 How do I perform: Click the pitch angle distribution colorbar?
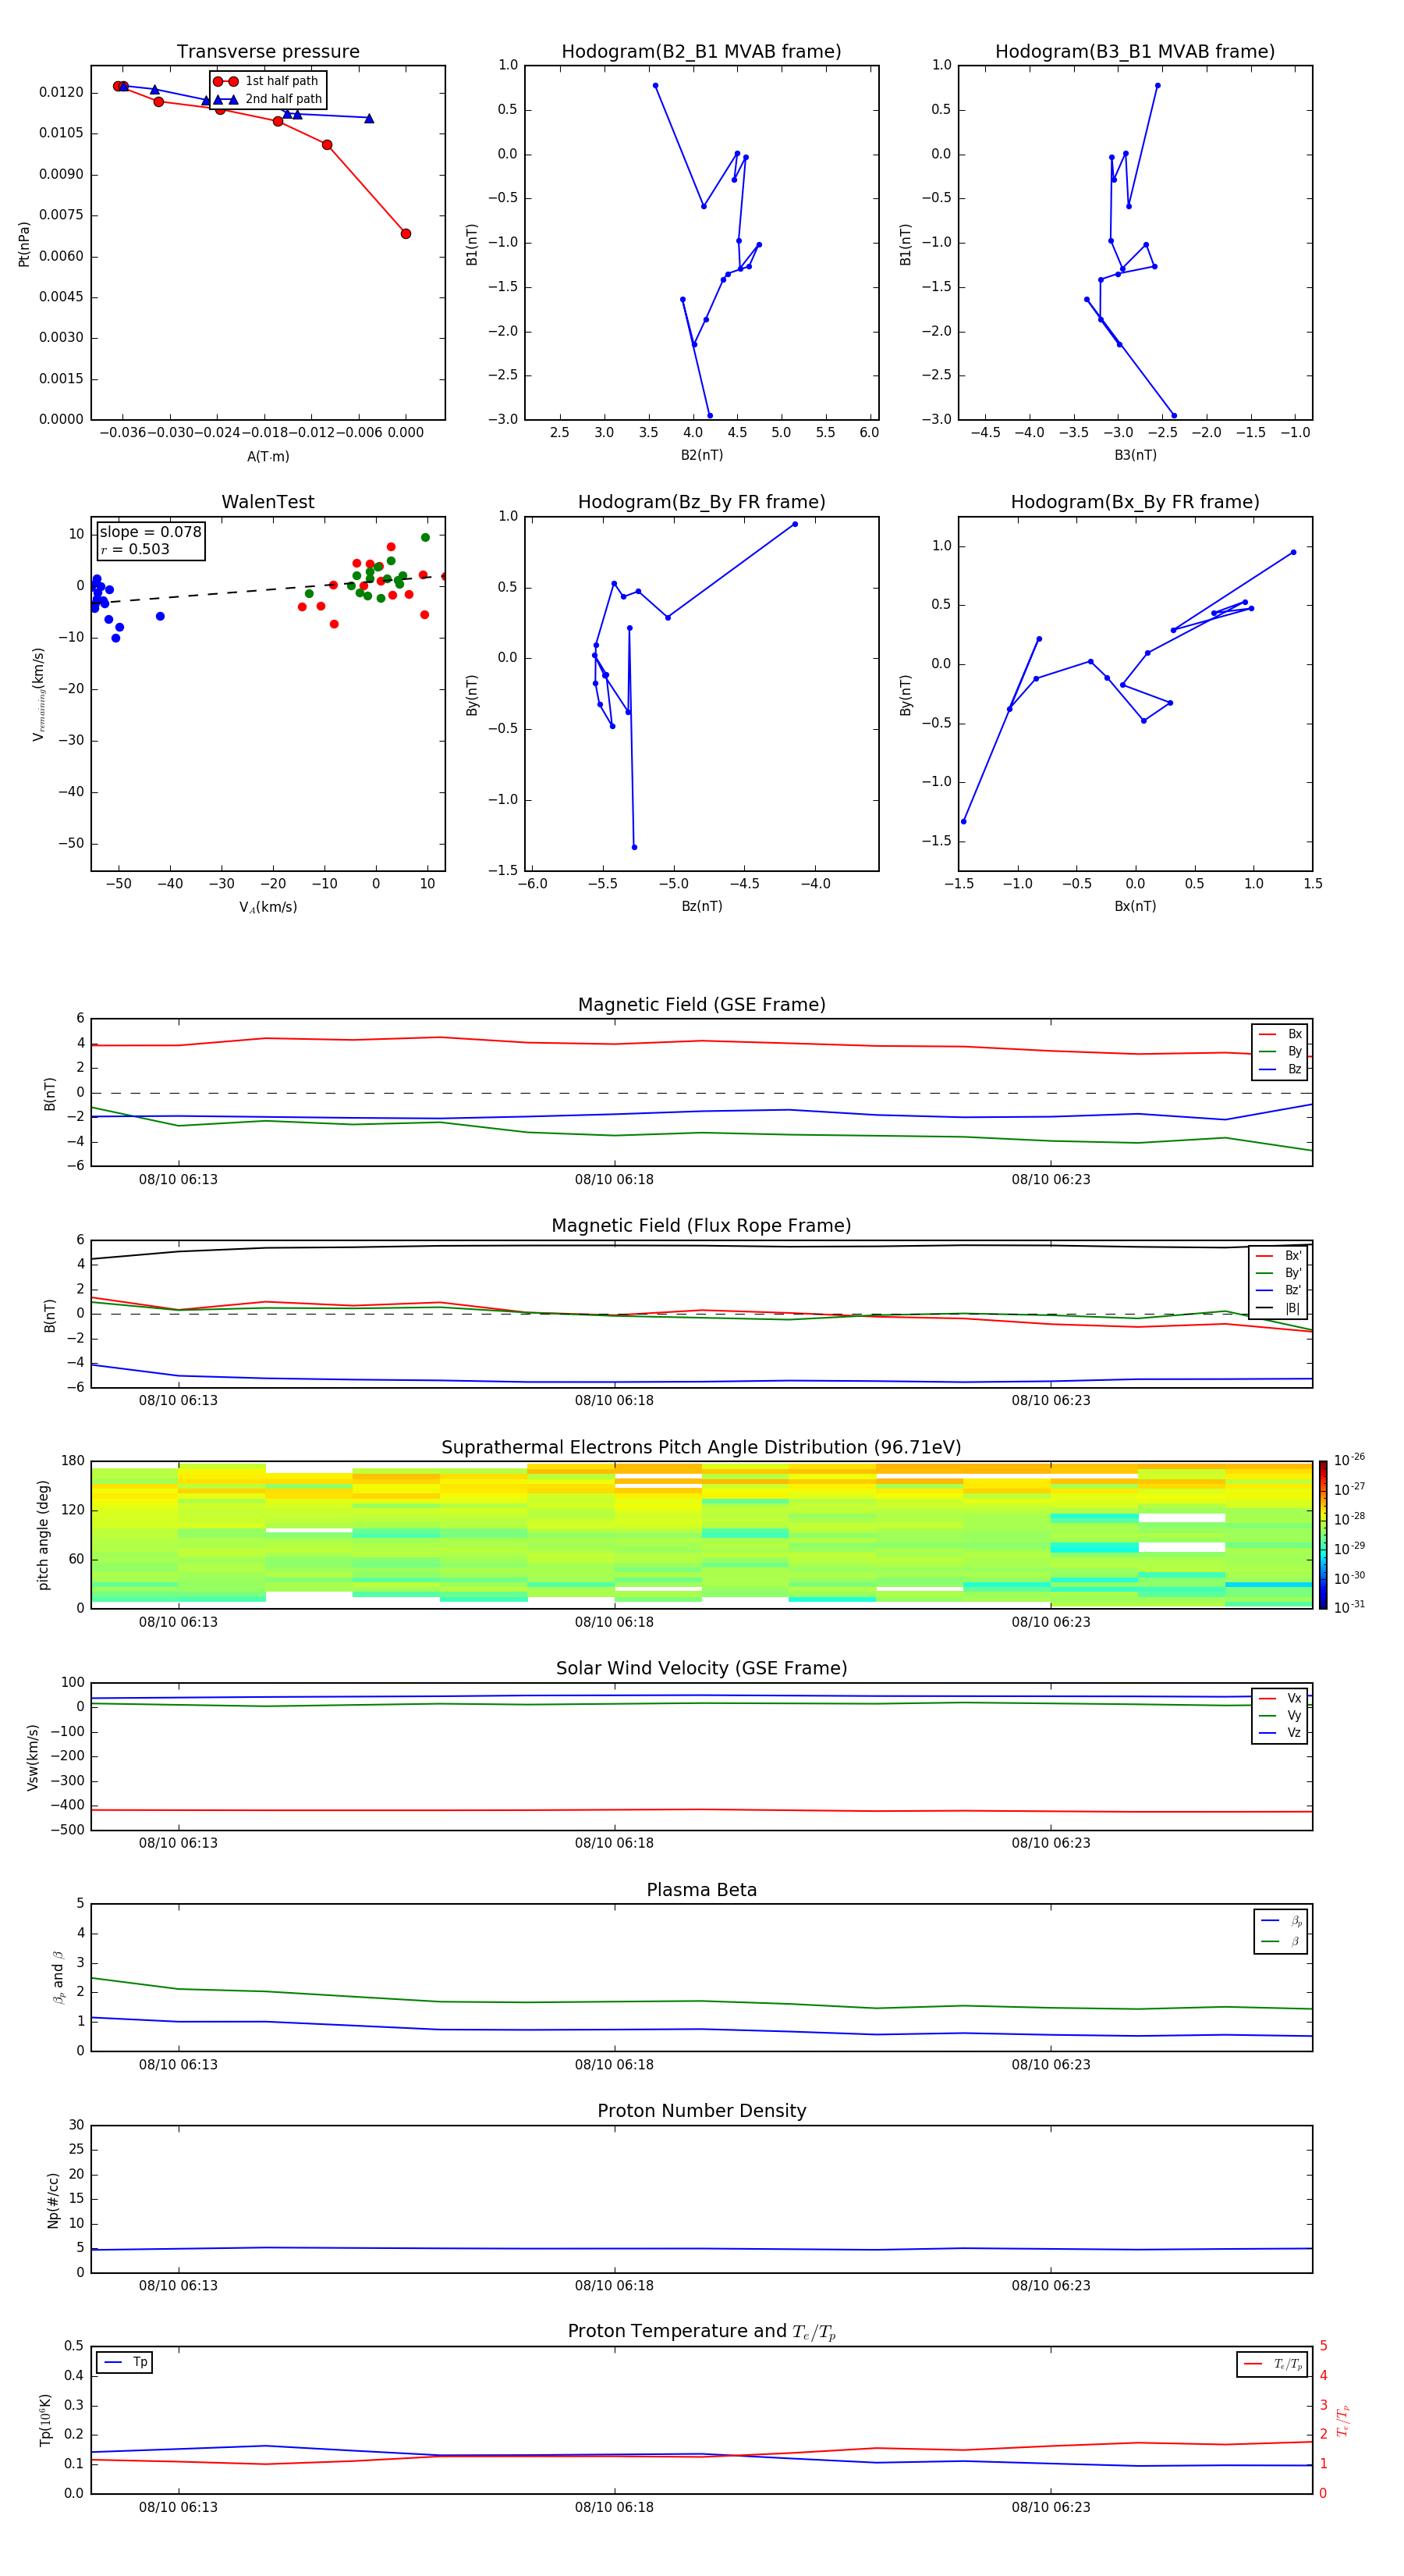1322,1534
